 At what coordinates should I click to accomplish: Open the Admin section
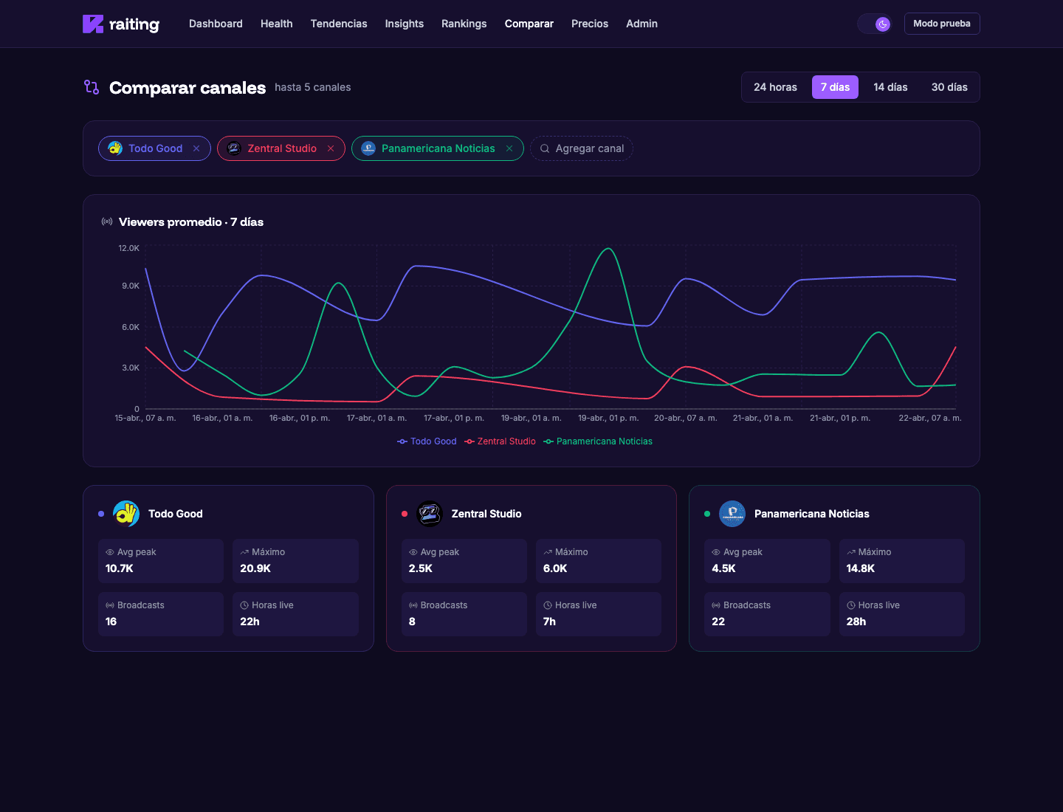click(x=642, y=24)
